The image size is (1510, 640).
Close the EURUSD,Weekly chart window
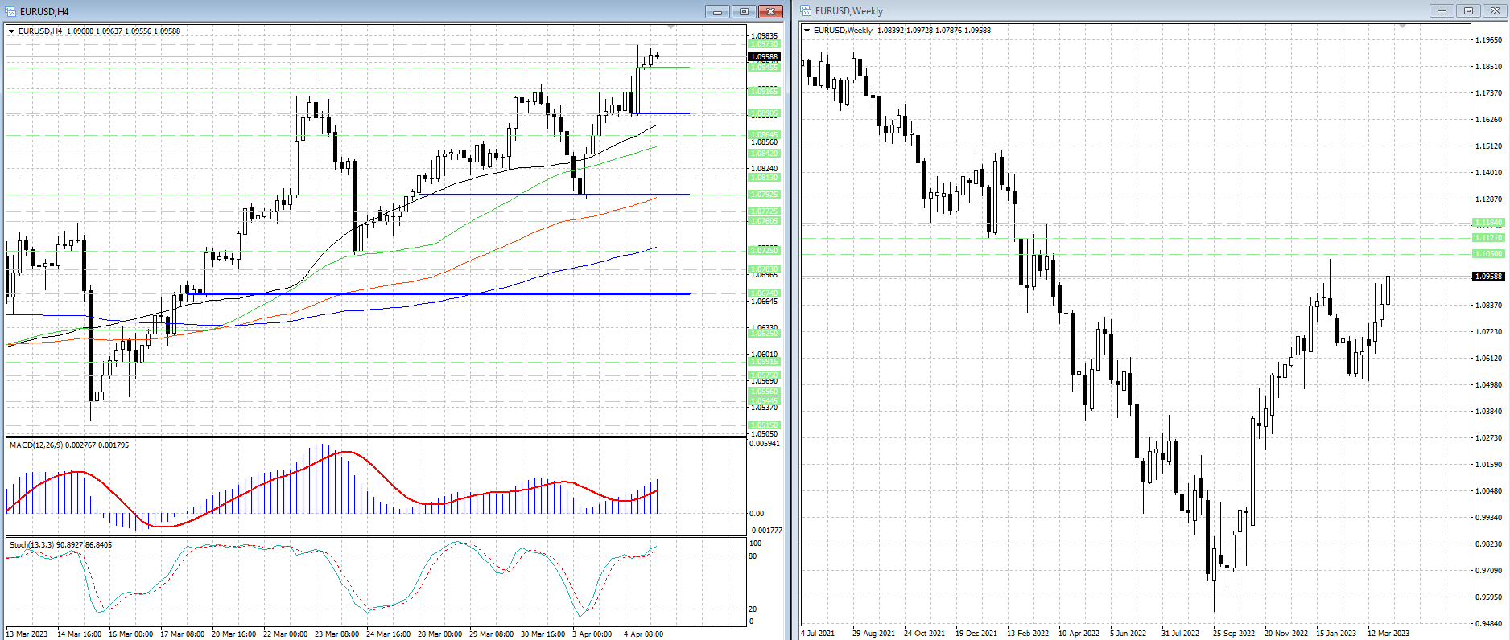click(1495, 11)
